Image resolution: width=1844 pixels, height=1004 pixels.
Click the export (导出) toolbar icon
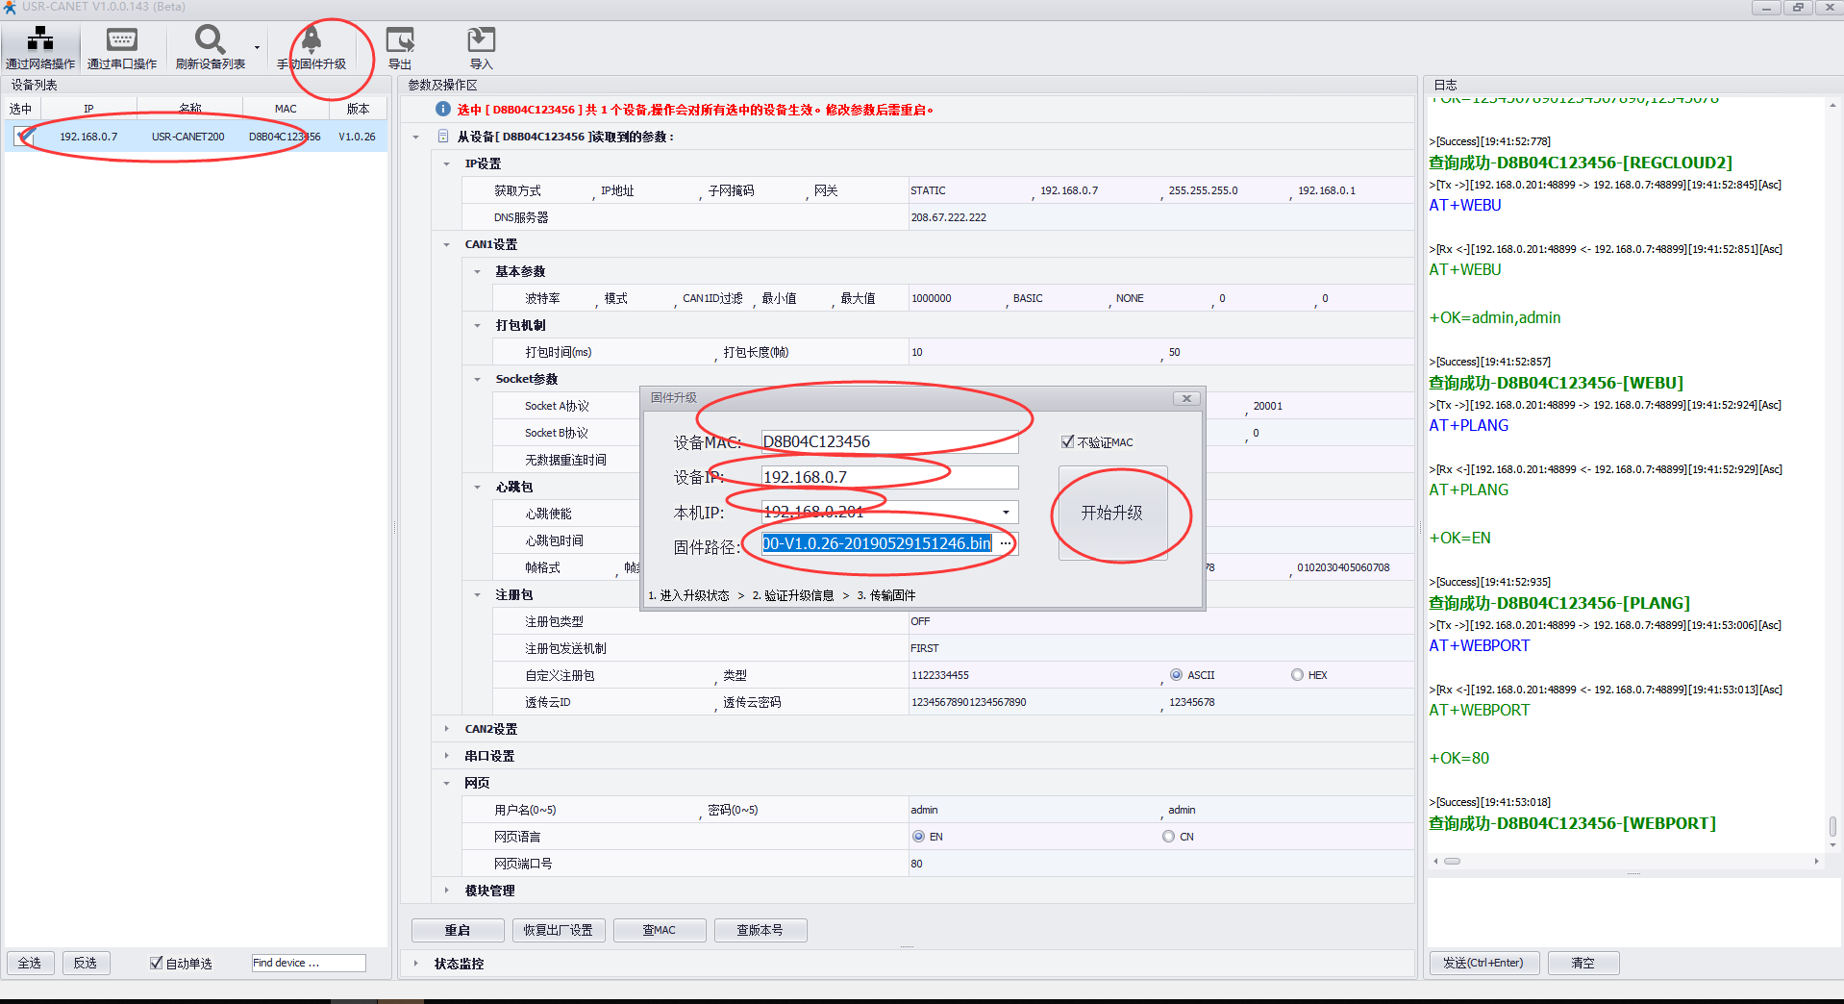[x=400, y=39]
